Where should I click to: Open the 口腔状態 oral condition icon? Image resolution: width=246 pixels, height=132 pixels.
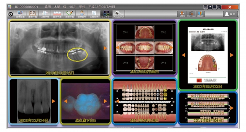45,14
